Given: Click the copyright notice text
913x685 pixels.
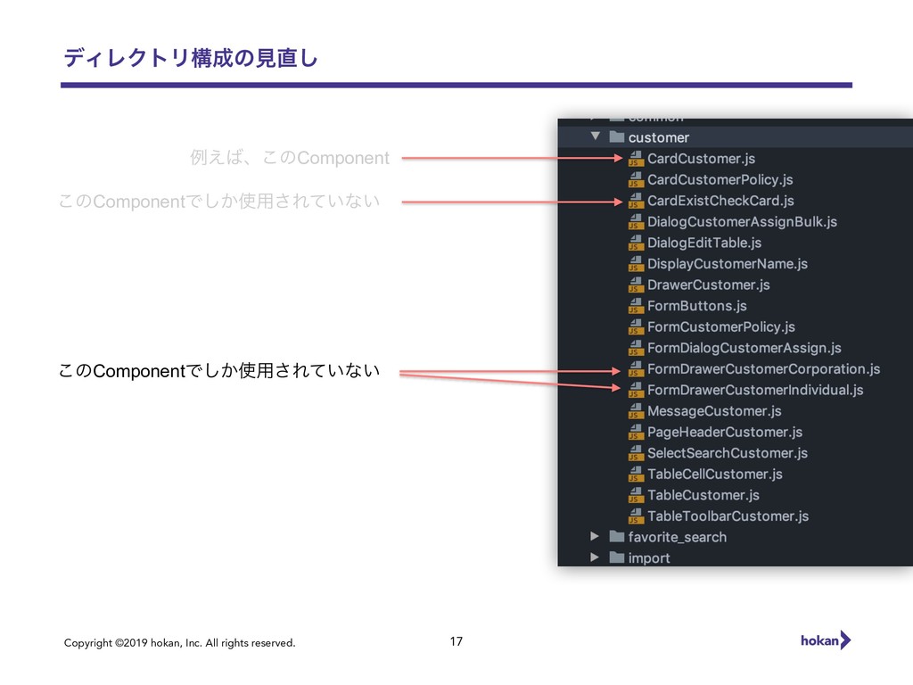Looking at the screenshot, I should pyautogui.click(x=179, y=642).
